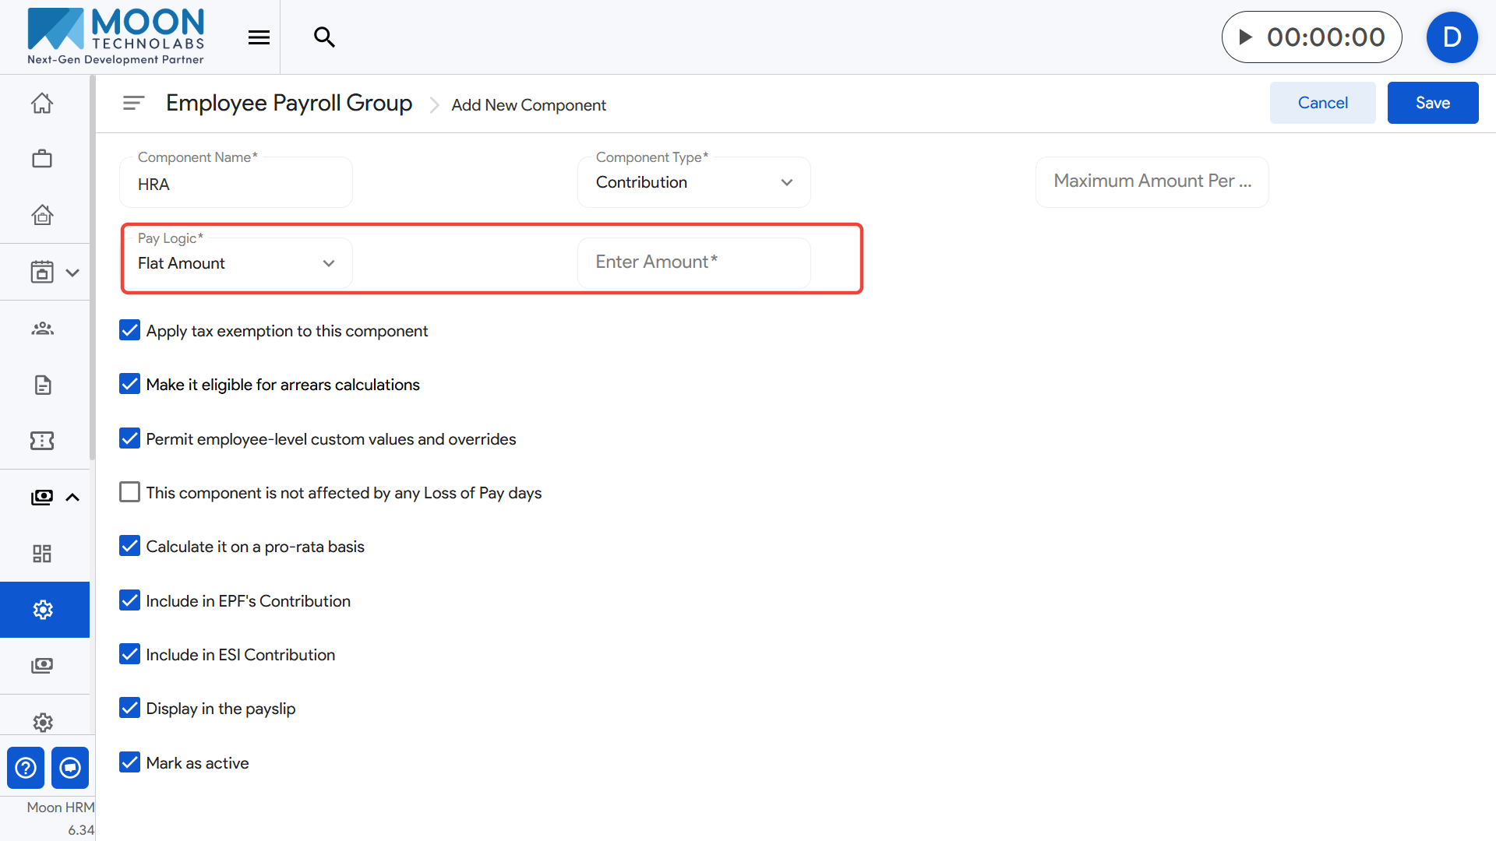Collapse the payroll sidebar section chevron
This screenshot has height=841, width=1496.
(x=72, y=497)
